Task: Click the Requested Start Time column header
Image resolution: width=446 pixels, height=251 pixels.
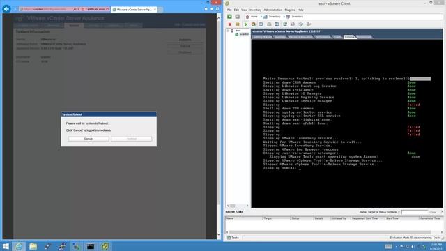Action: point(367,218)
